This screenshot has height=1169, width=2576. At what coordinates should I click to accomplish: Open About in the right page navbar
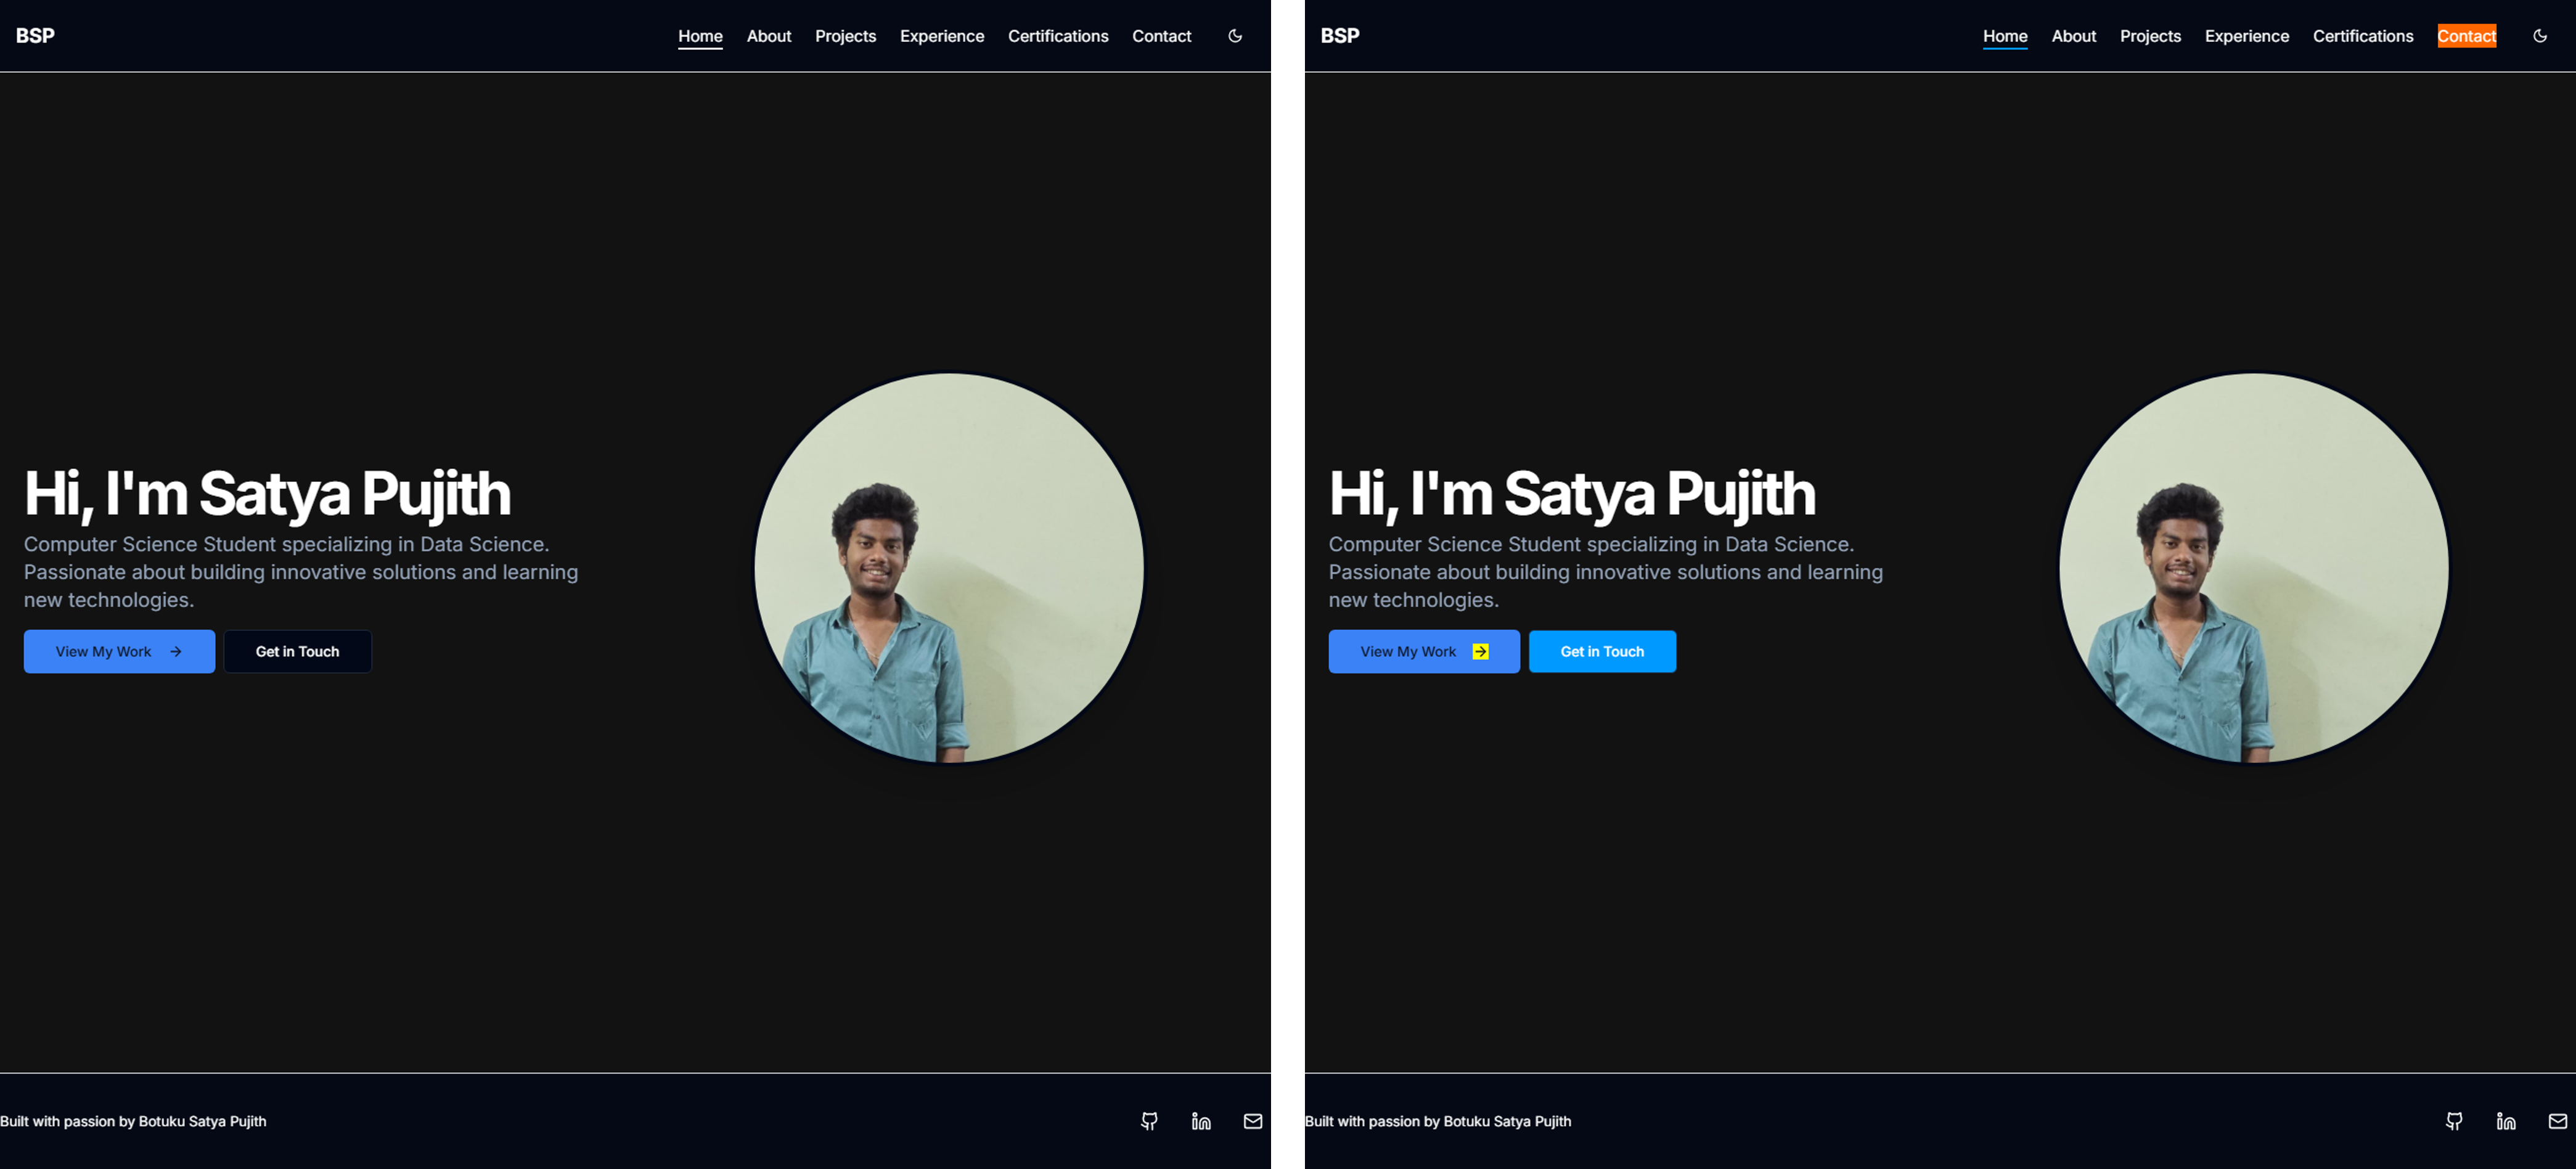pos(2073,36)
